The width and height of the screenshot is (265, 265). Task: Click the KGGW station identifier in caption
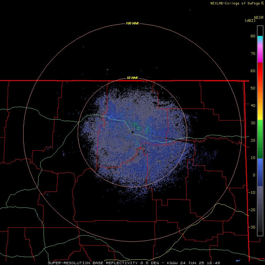pos(172,263)
